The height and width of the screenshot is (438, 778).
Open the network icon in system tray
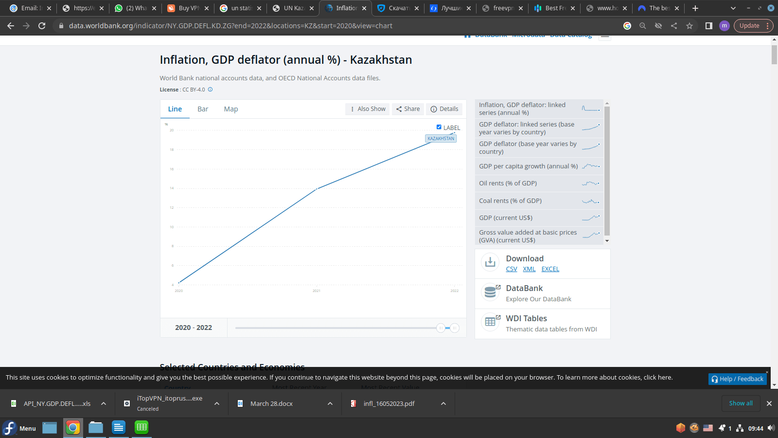coord(740,428)
